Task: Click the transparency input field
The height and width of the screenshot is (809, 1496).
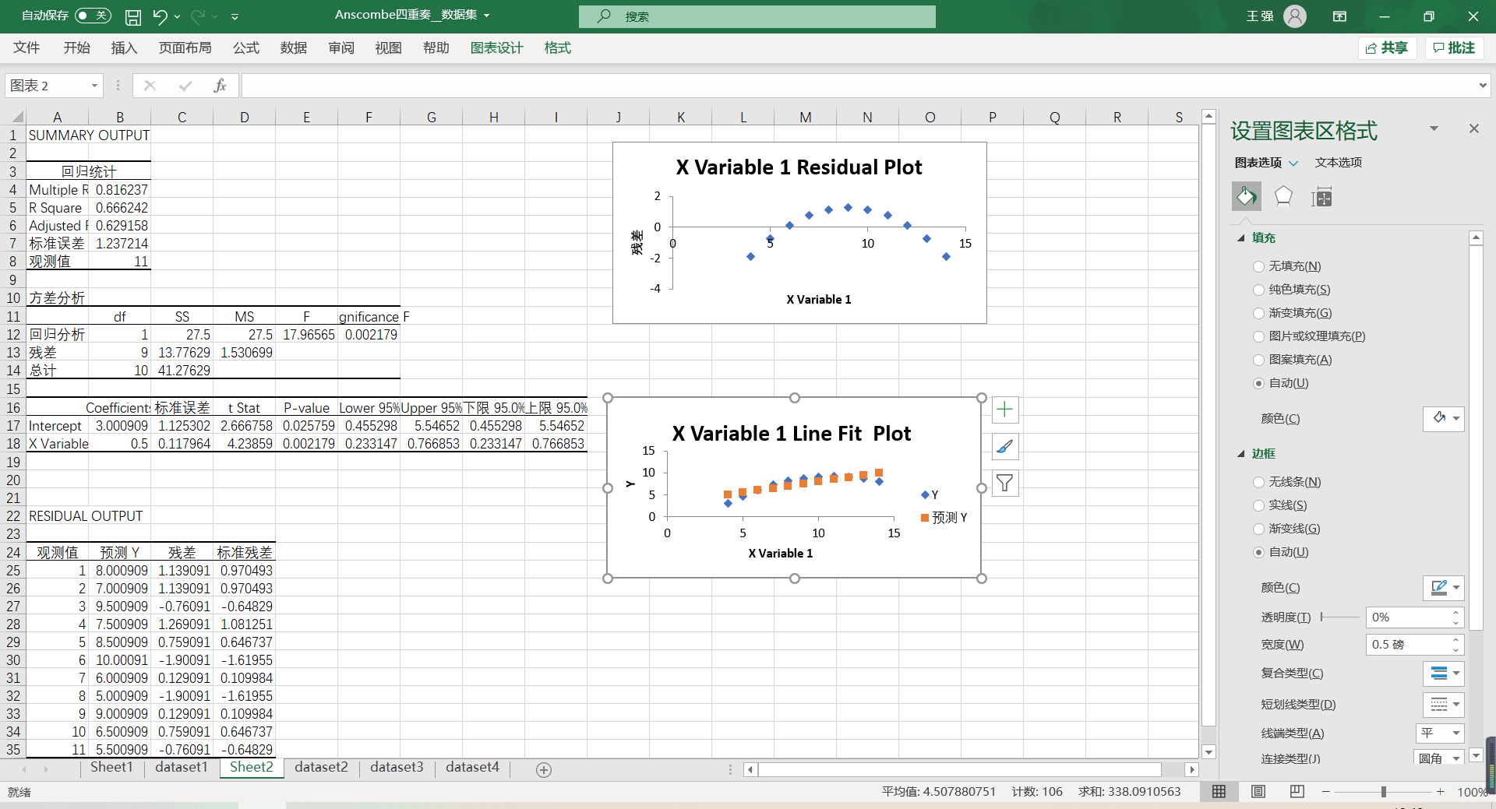Action: [1409, 617]
